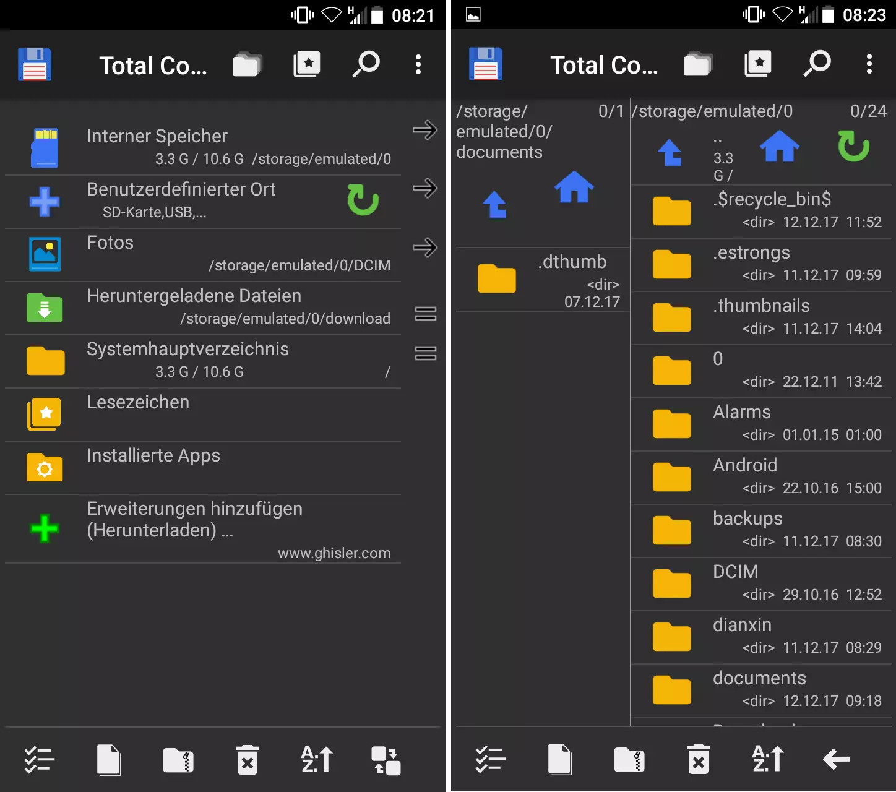Tap the Fotos picture icon

(x=45, y=254)
